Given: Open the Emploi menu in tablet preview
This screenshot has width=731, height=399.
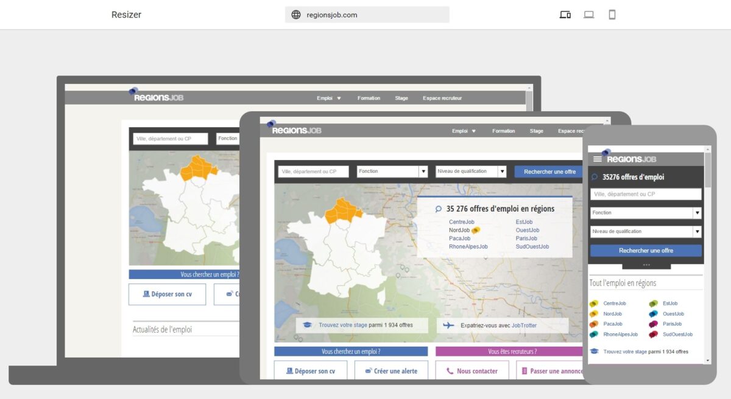Looking at the screenshot, I should point(464,131).
